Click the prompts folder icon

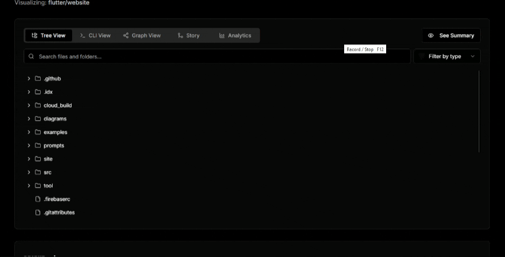(38, 146)
